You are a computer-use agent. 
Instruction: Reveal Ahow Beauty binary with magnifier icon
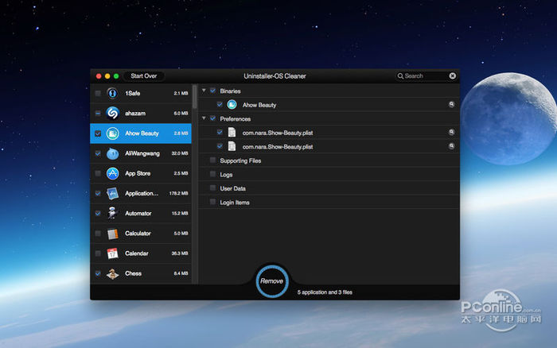click(x=451, y=104)
